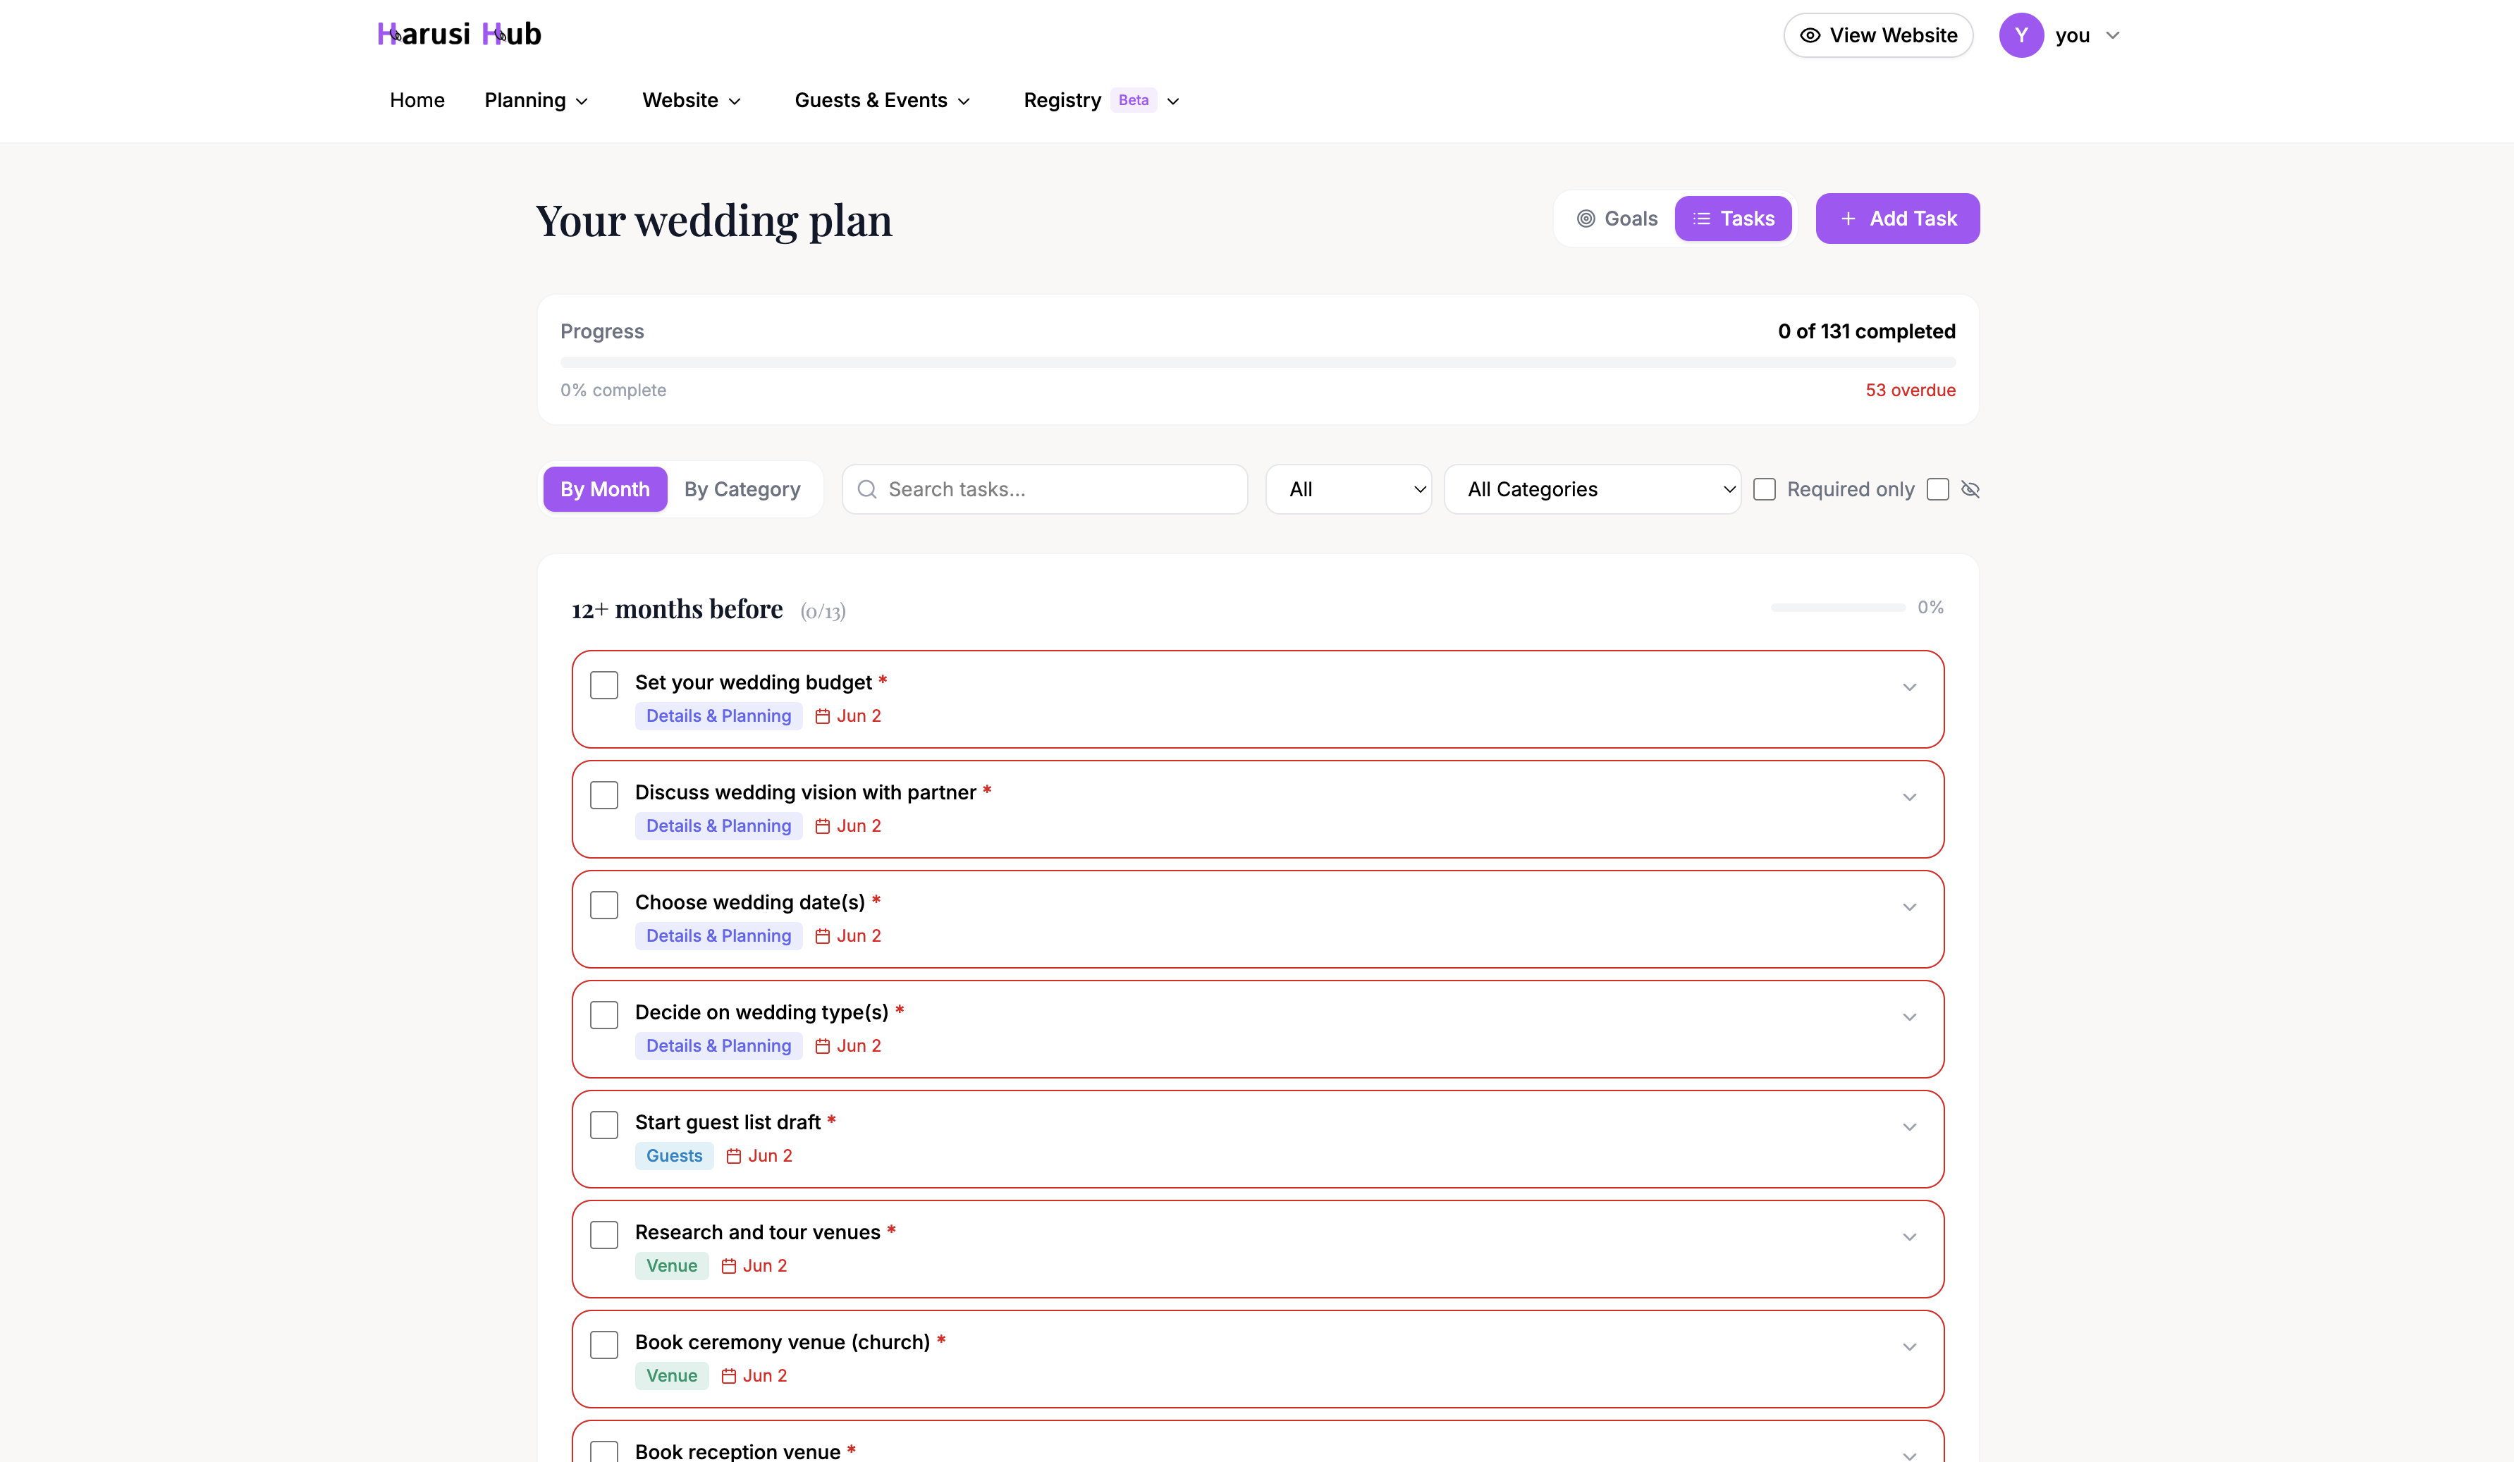Click the calendar icon beside Jun 2 on wedding budget task
2514x1462 pixels.
click(x=822, y=716)
